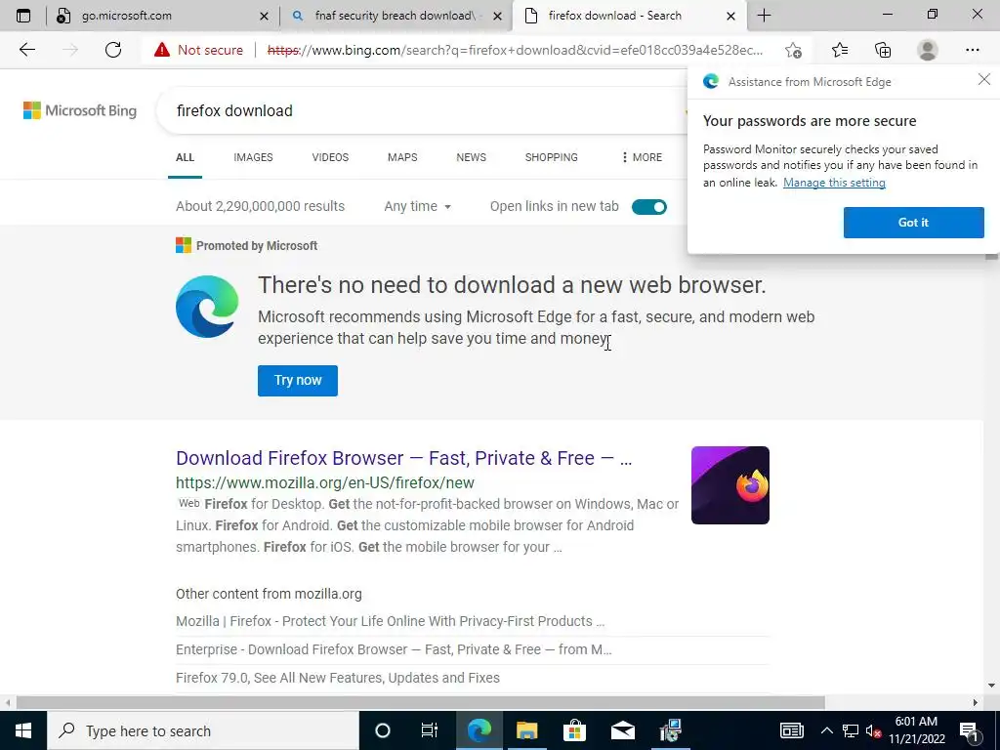
Task: Open a new browser tab
Action: (x=764, y=16)
